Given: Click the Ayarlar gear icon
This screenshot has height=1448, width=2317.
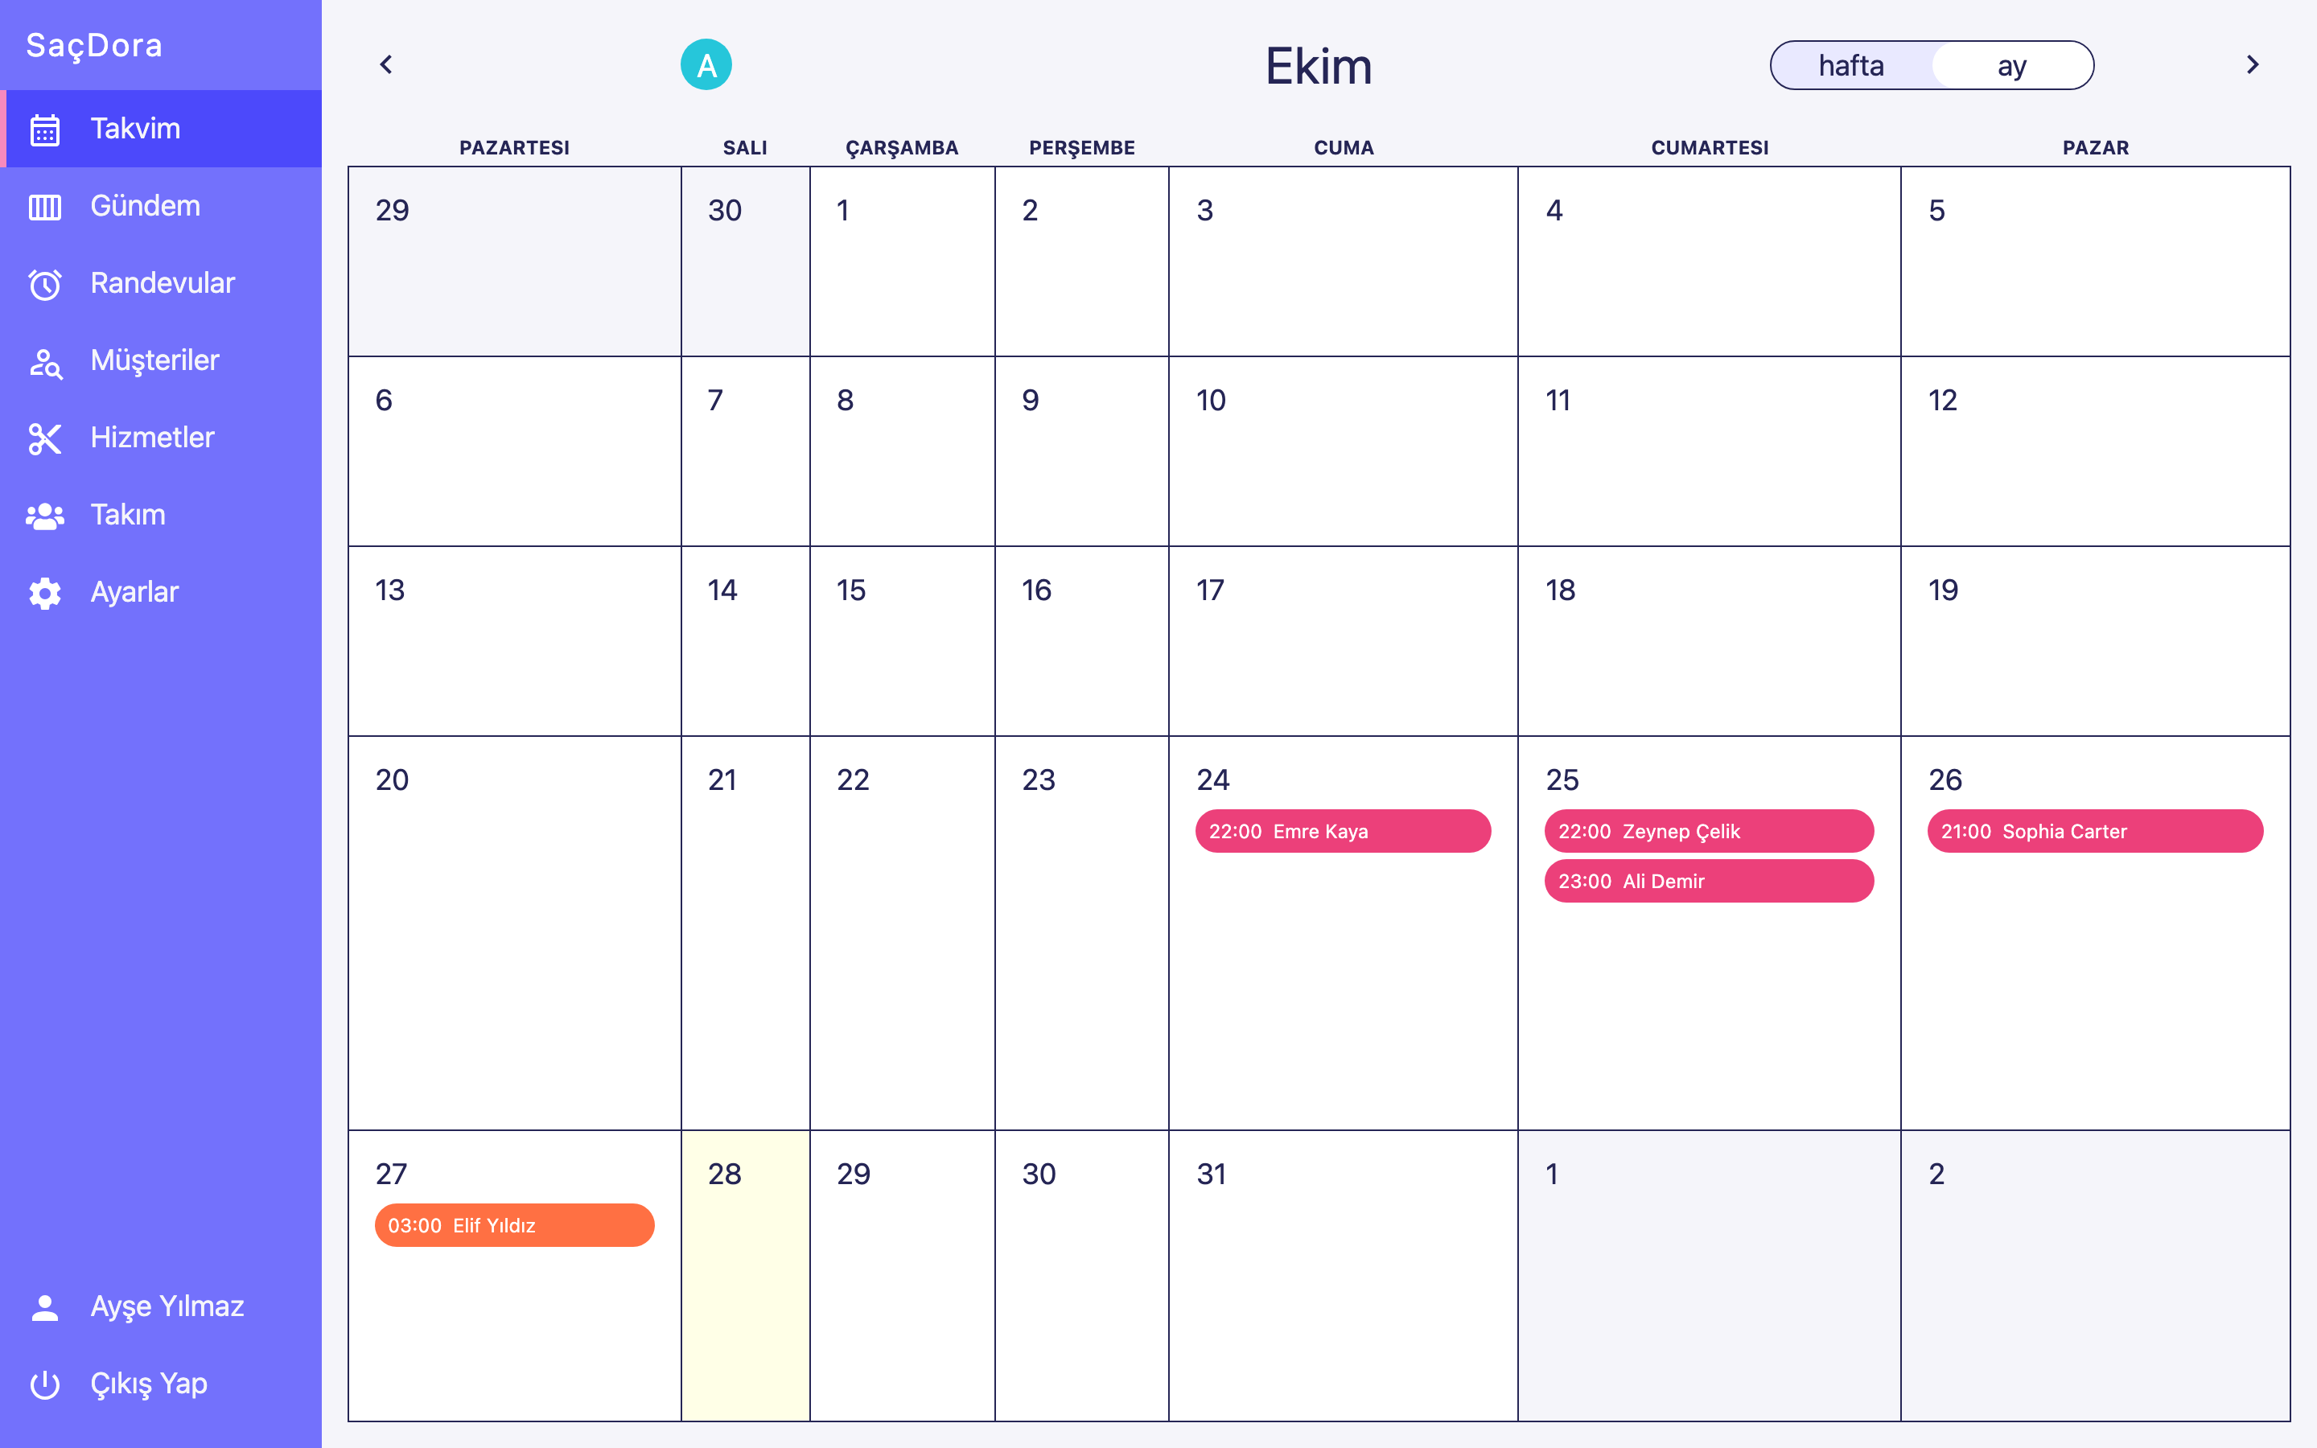Looking at the screenshot, I should (x=45, y=593).
